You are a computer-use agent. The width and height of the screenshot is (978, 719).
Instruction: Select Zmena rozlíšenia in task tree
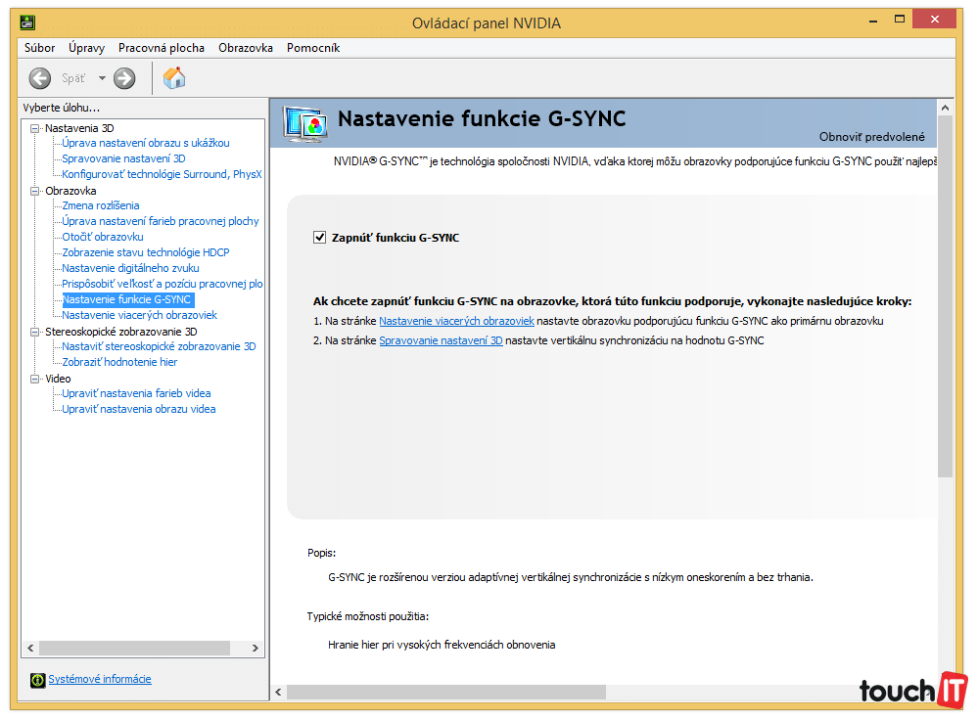[101, 205]
